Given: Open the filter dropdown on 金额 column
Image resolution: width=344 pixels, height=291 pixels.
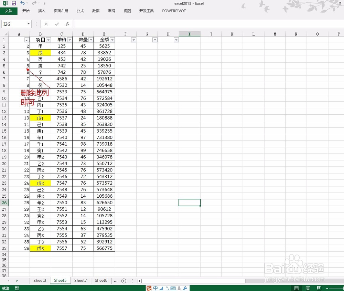Looking at the screenshot, I should tap(112, 40).
